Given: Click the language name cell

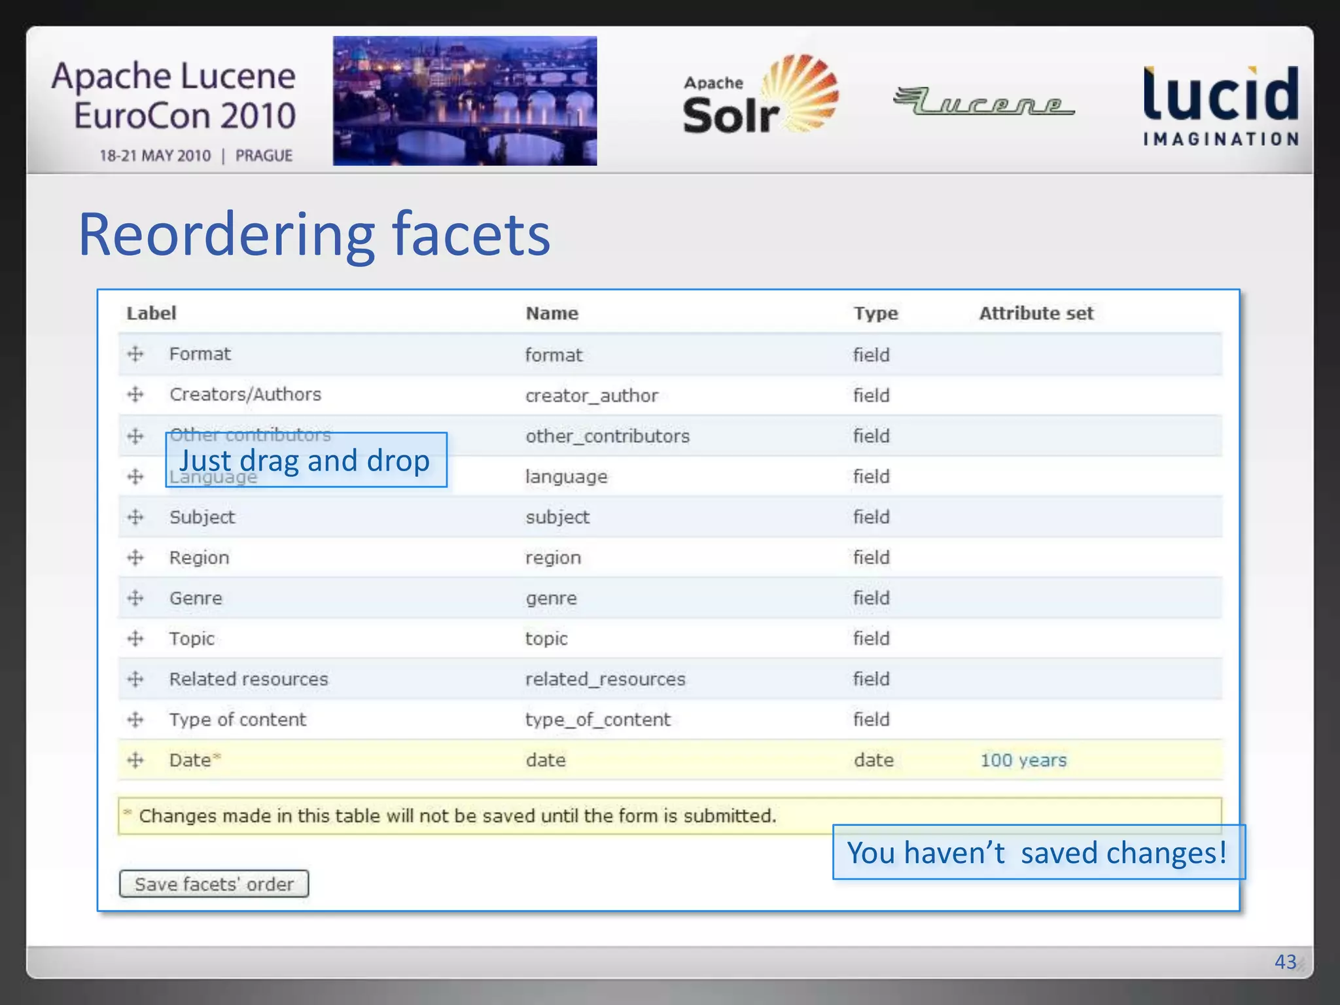Looking at the screenshot, I should [567, 477].
